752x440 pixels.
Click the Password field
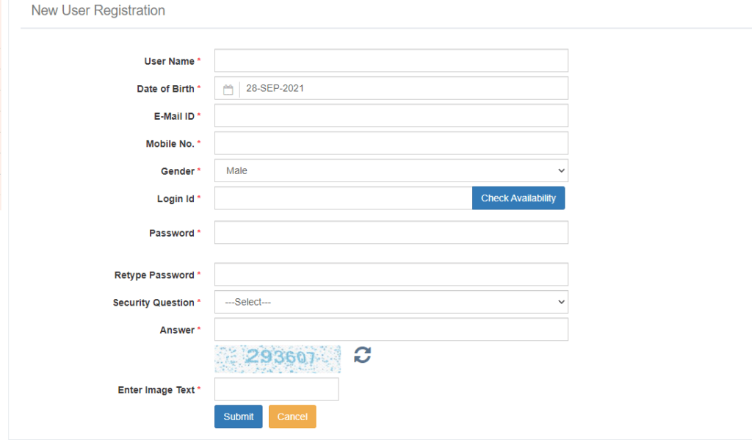tap(391, 233)
